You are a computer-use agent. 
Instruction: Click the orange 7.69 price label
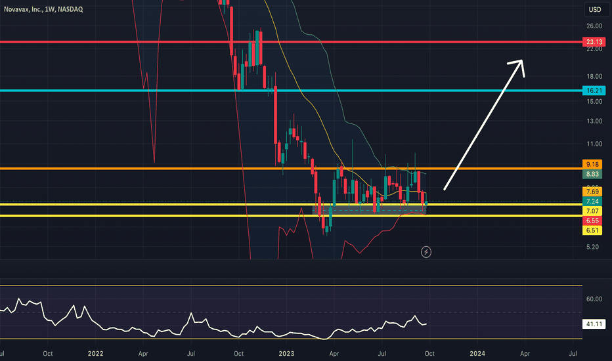(x=592, y=192)
